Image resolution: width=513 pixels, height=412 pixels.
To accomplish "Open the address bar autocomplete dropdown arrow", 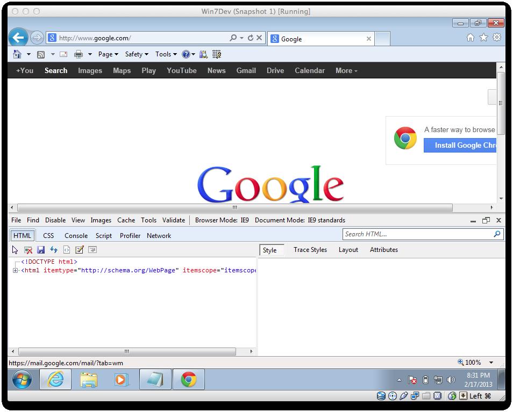I will pyautogui.click(x=242, y=38).
